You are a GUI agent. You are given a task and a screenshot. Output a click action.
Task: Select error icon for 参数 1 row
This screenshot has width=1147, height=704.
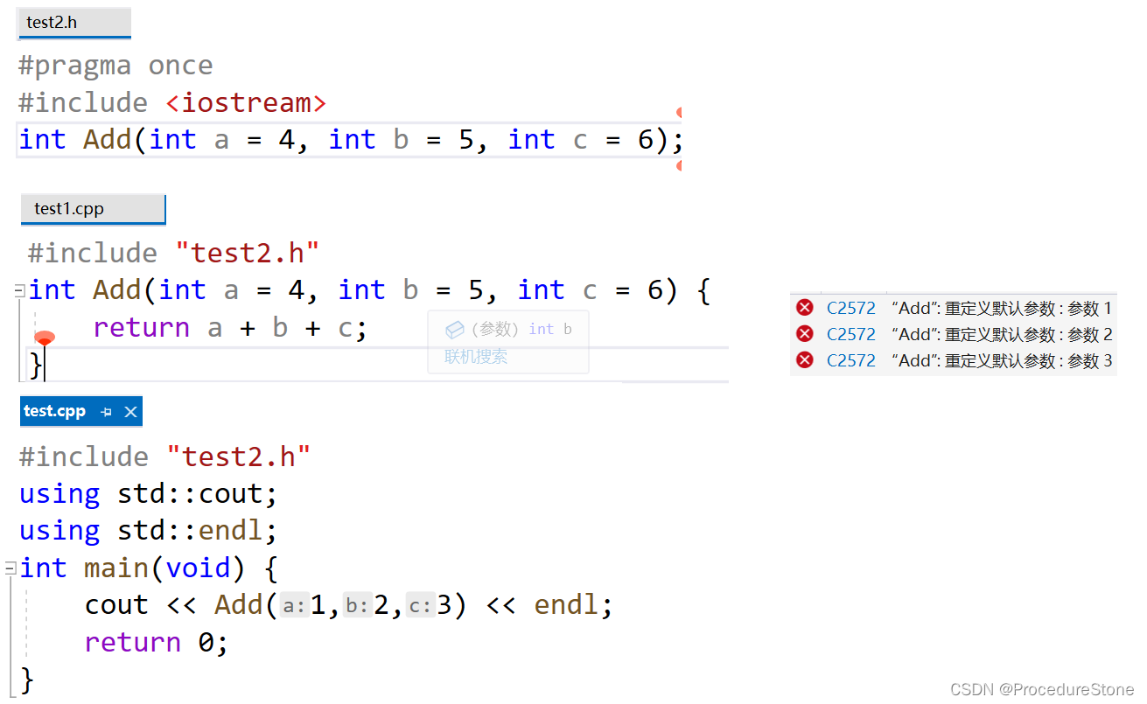tap(804, 308)
